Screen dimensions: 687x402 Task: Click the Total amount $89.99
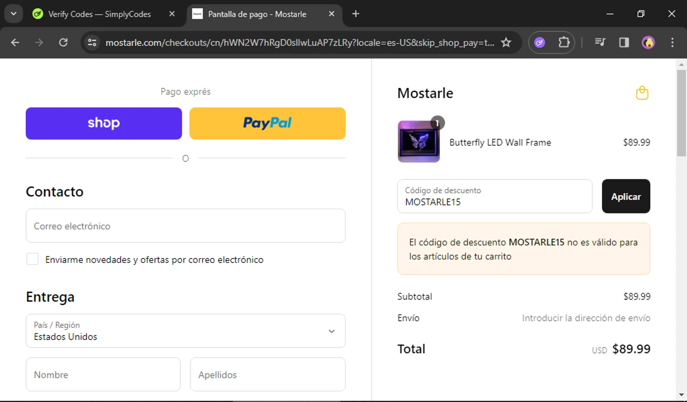631,349
